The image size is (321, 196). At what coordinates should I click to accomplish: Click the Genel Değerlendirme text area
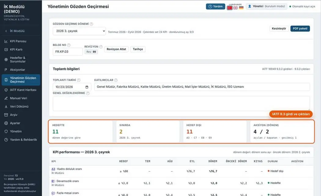click(181, 104)
